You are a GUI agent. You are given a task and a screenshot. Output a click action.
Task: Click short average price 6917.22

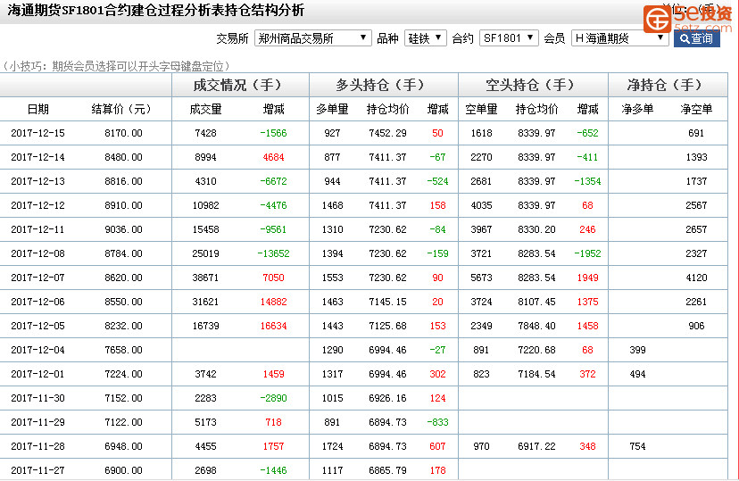536,446
